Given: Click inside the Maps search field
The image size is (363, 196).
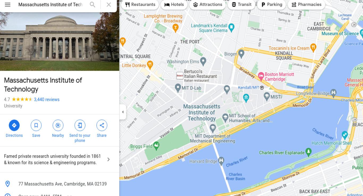Looking at the screenshot, I should click(50, 5).
